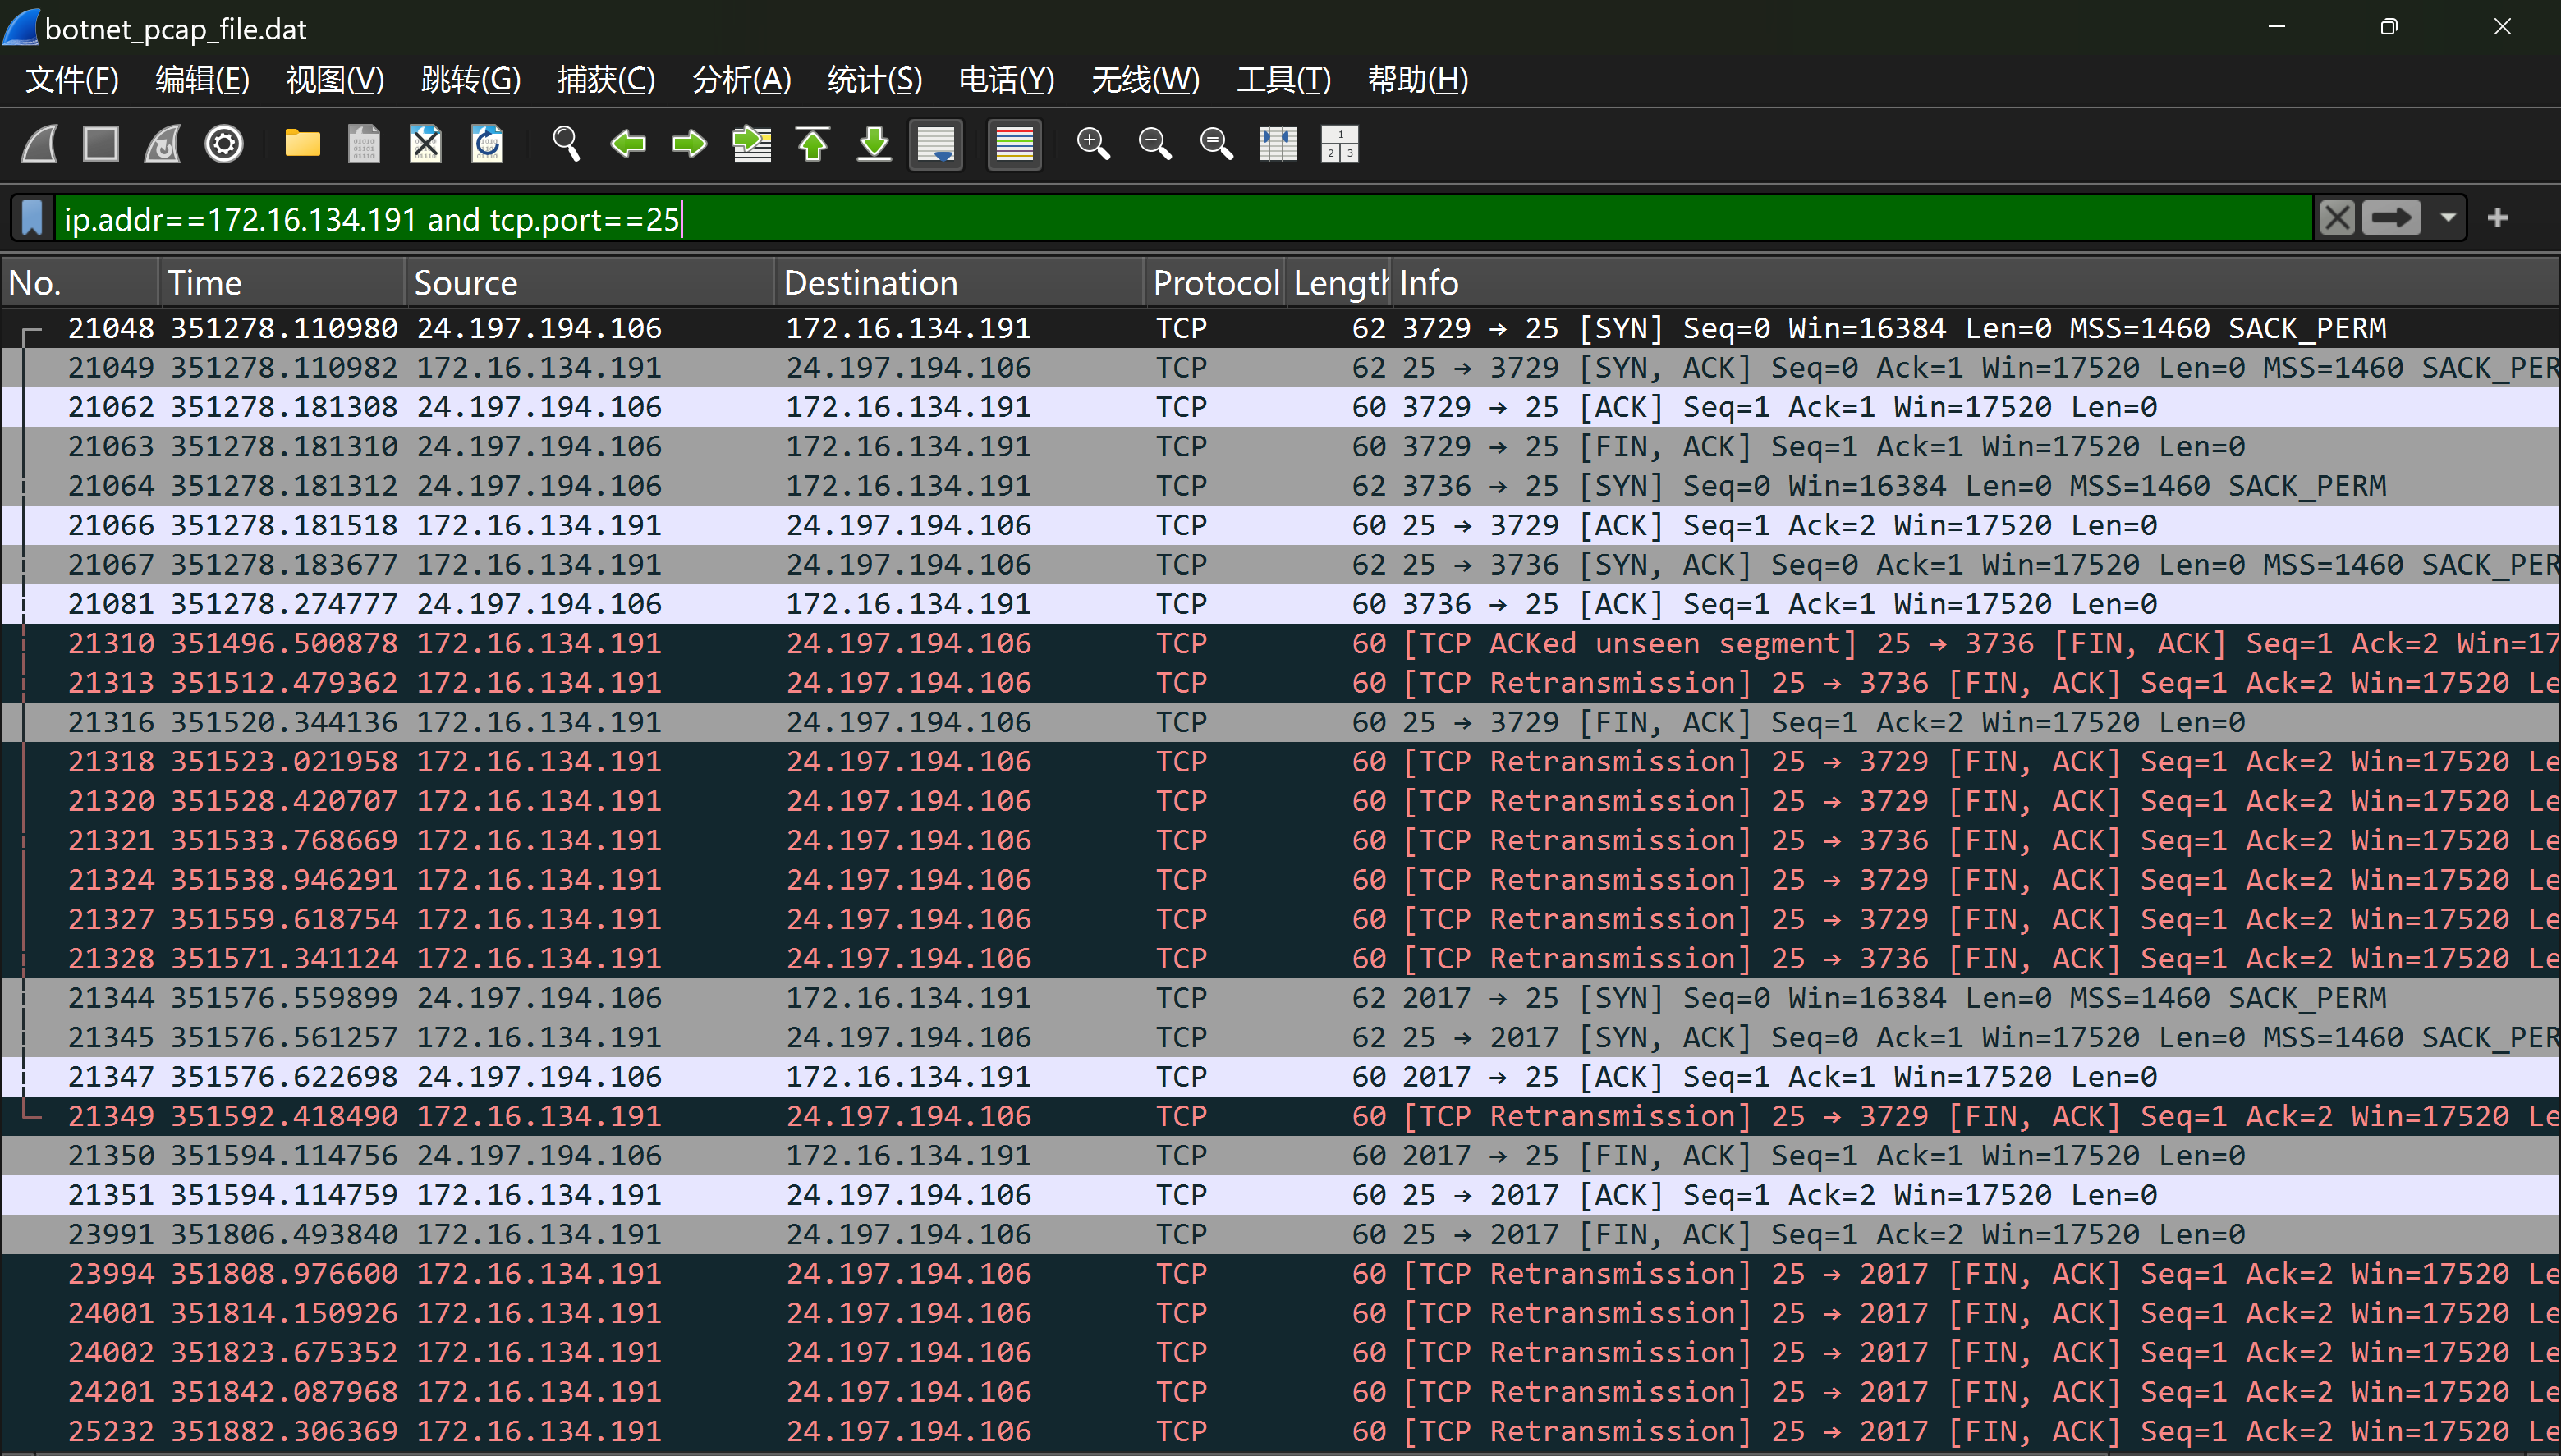Add a filter button with plus
2561x1456 pixels.
[x=2498, y=218]
